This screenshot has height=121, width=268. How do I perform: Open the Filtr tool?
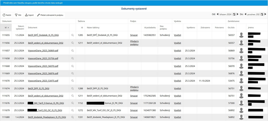18,15
